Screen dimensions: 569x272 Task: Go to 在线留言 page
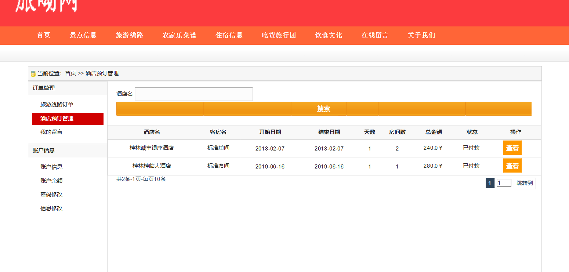(x=375, y=35)
